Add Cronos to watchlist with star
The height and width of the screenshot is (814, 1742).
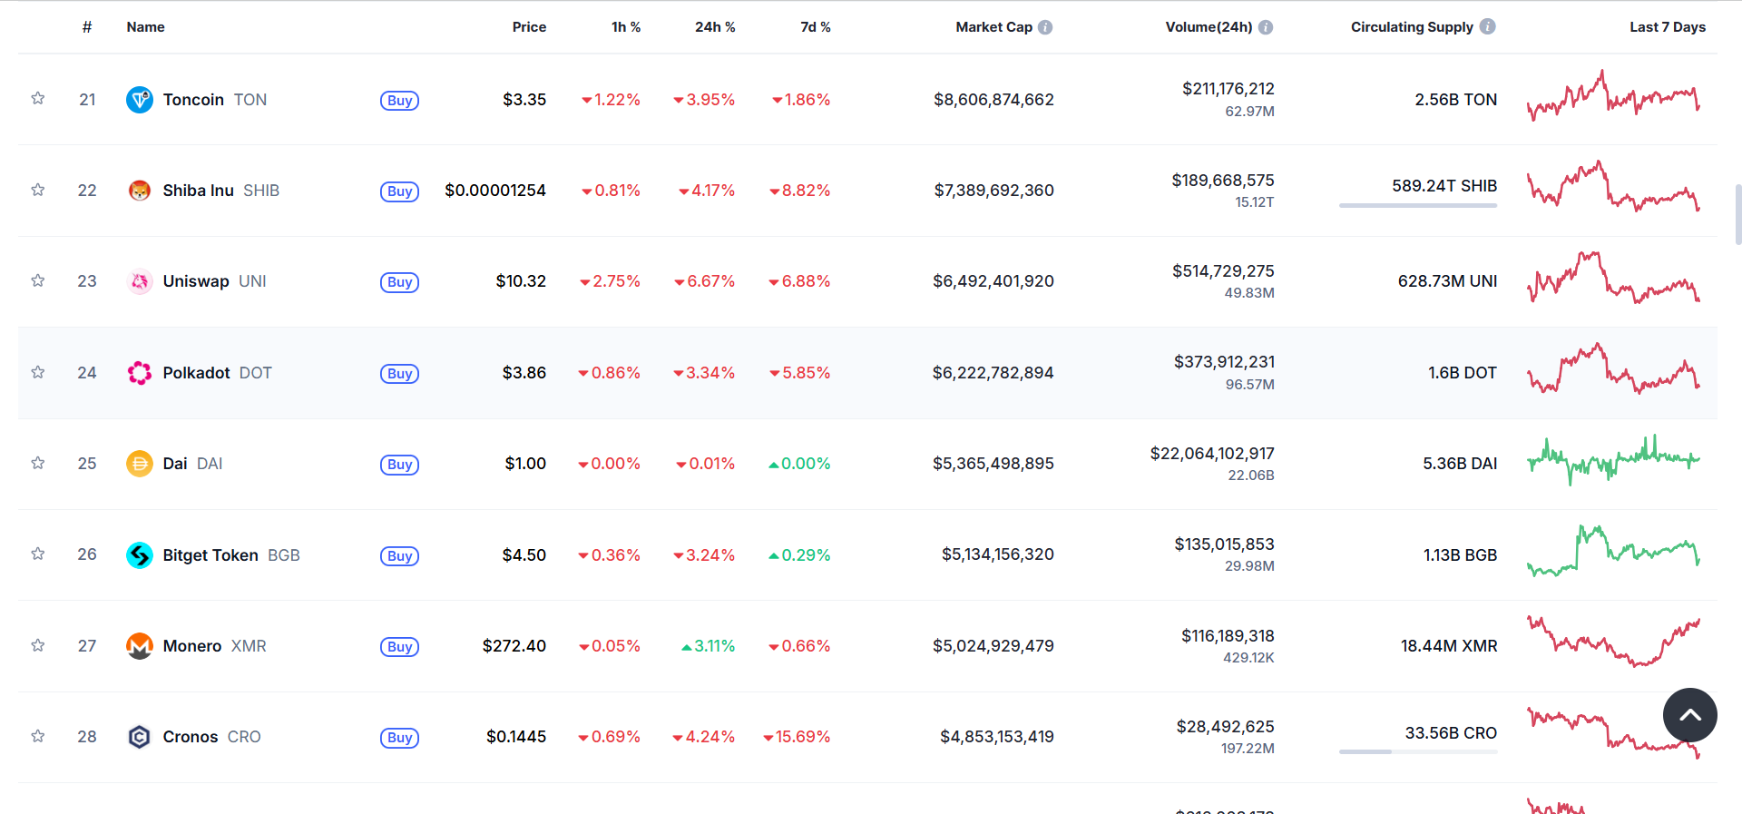[38, 736]
